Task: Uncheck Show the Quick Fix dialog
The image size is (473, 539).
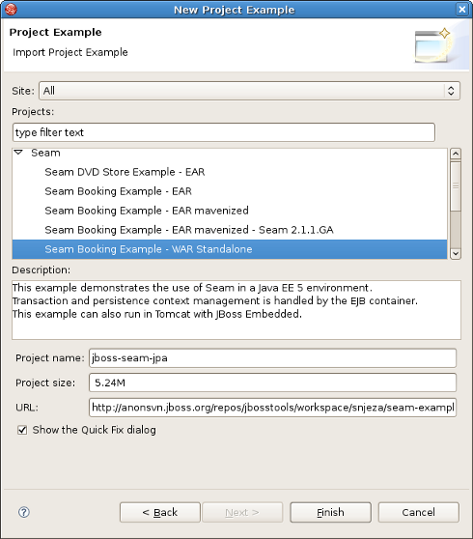Action: click(22, 430)
